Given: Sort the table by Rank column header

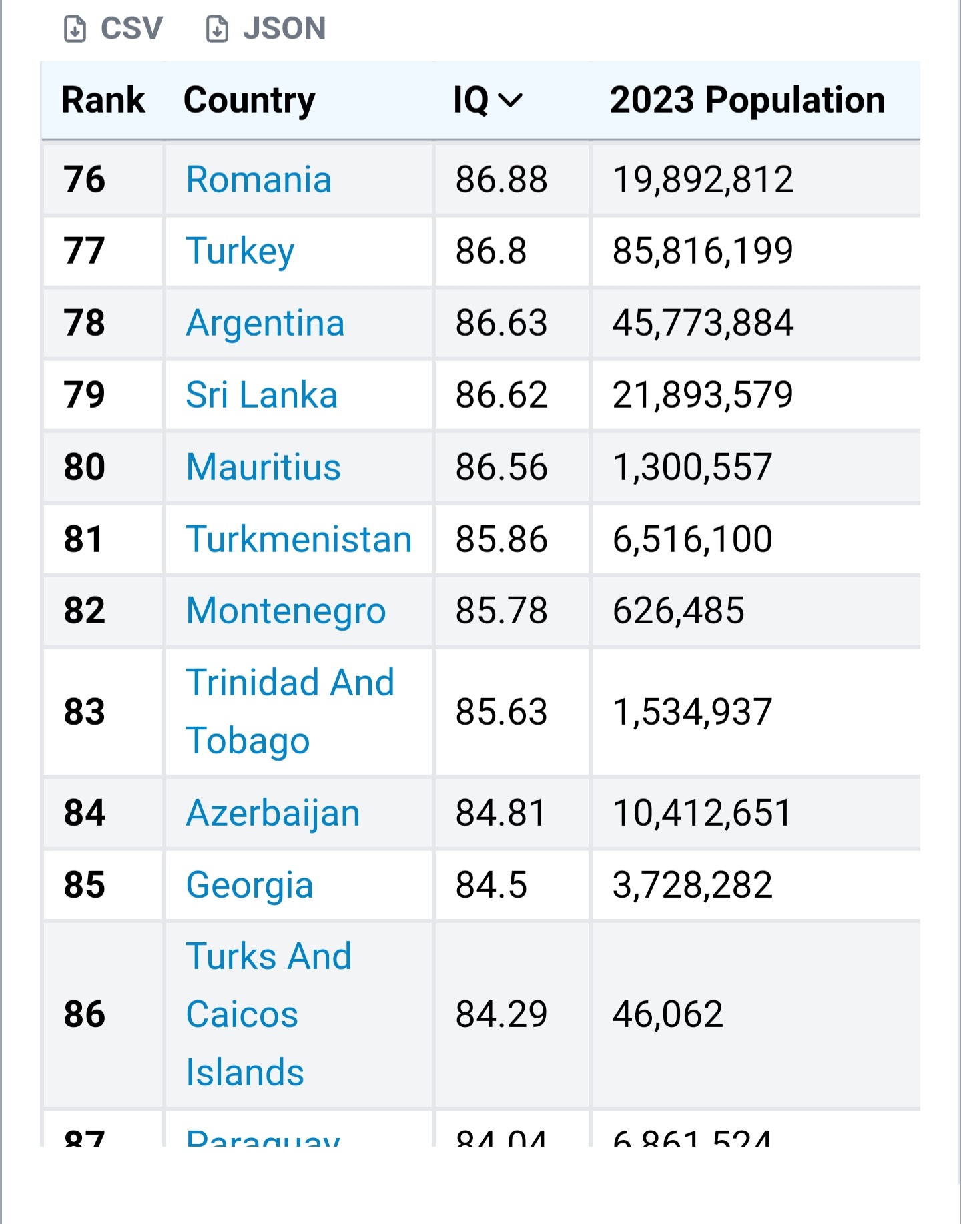Looking at the screenshot, I should [x=103, y=100].
